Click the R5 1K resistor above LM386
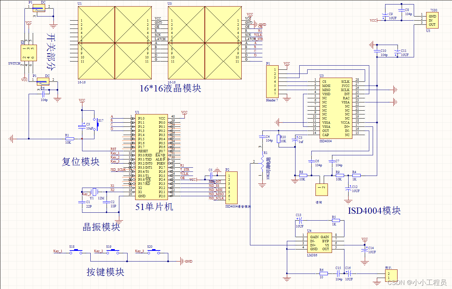The image size is (452, 289). (x=335, y=220)
